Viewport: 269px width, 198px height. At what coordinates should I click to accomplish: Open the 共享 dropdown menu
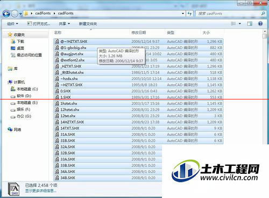click(64, 24)
